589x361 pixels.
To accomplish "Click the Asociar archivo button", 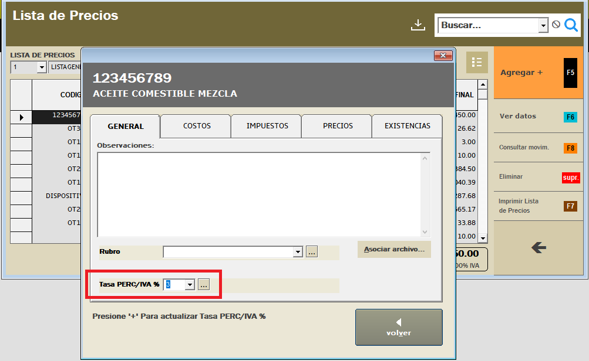I will click(x=394, y=249).
